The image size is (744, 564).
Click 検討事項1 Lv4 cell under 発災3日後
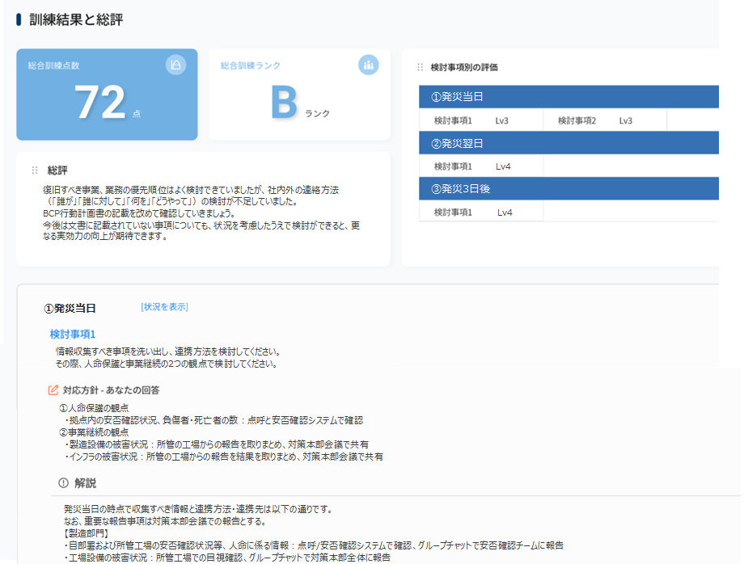coord(481,212)
